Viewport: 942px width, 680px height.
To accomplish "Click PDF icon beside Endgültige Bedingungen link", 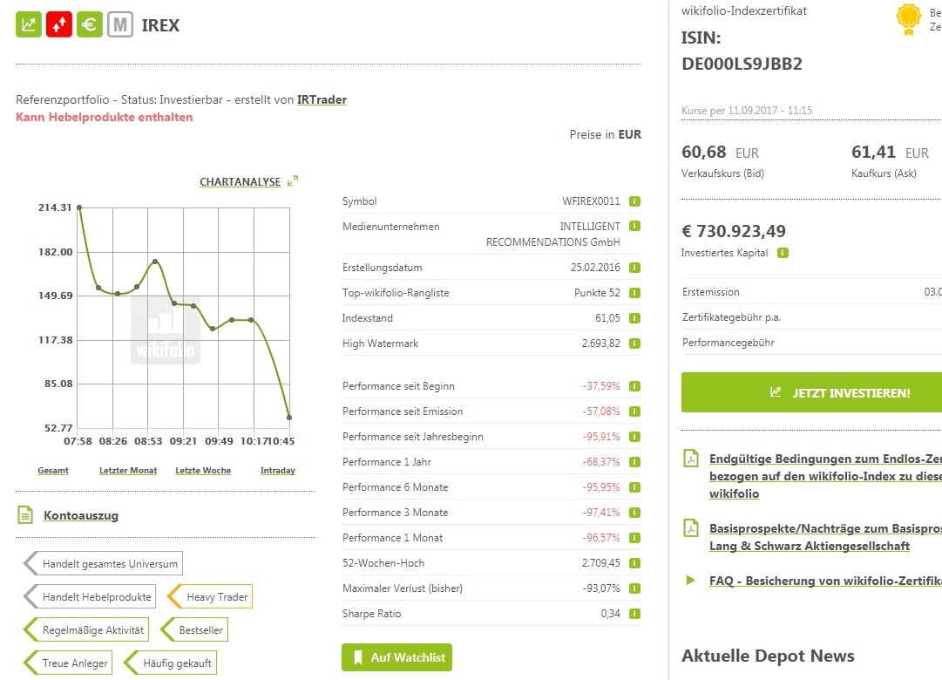I will click(x=691, y=459).
